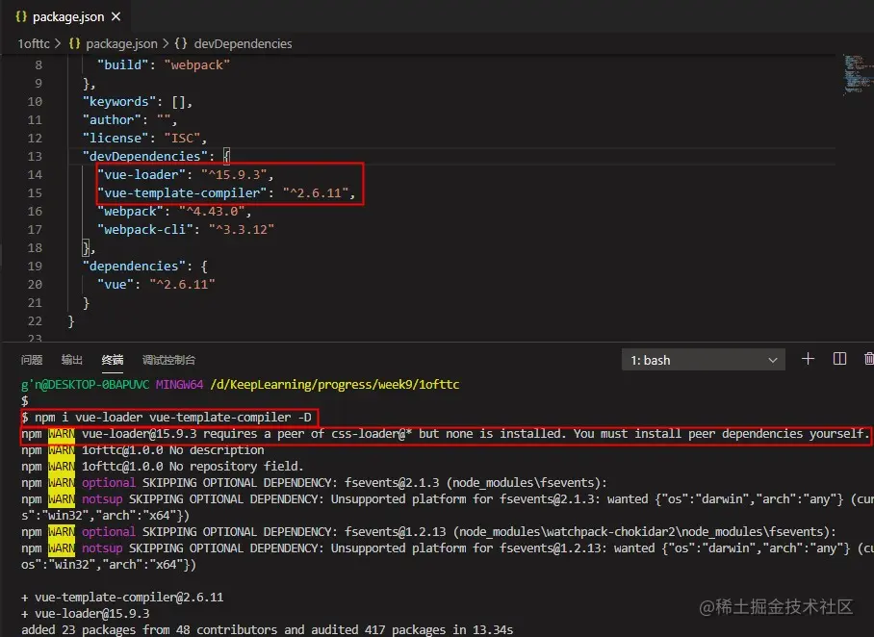The width and height of the screenshot is (874, 637).
Task: Switch to the 问题 (Problems) panel tab
Action: pos(32,360)
